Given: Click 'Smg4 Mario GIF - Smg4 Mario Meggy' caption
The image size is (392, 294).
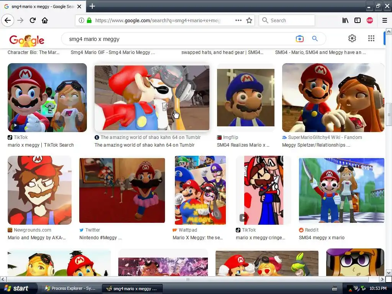Looking at the screenshot, I should [113, 52].
